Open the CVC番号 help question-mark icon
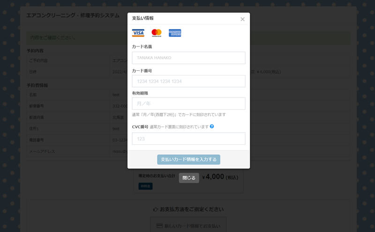This screenshot has width=375, height=232. 212,126
